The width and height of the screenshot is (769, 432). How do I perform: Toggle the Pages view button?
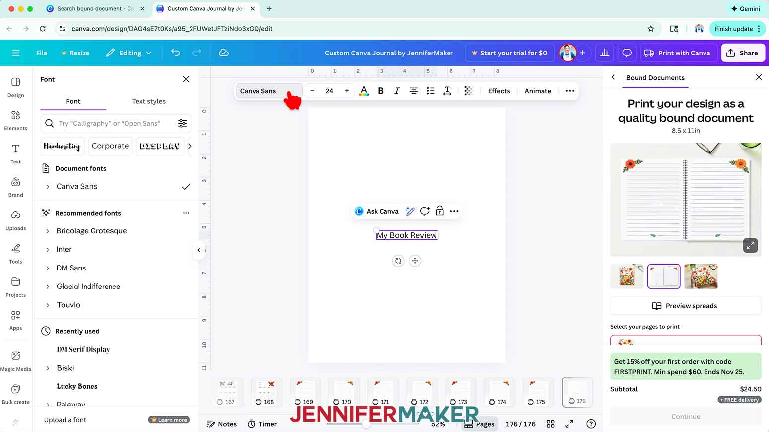coord(479,424)
